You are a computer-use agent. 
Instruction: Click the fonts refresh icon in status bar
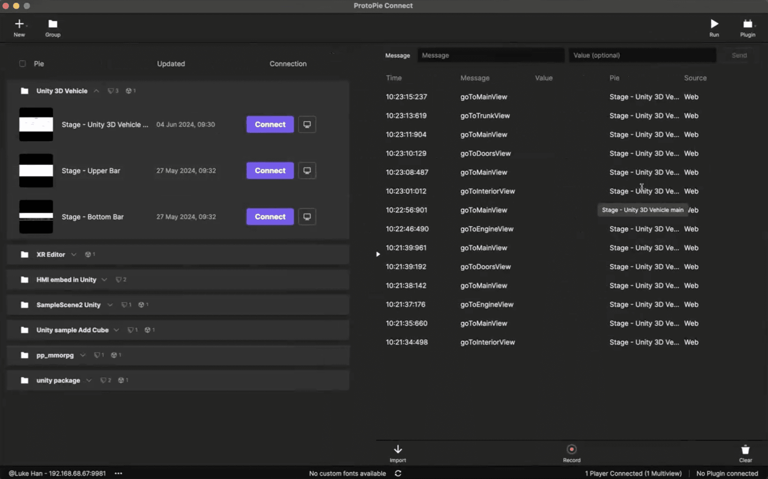(x=398, y=473)
